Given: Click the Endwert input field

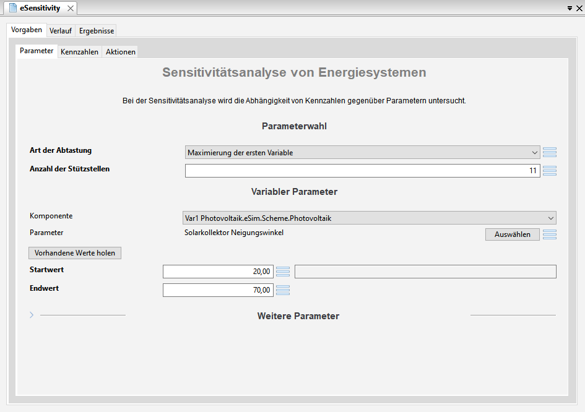Looking at the screenshot, I should pos(218,290).
